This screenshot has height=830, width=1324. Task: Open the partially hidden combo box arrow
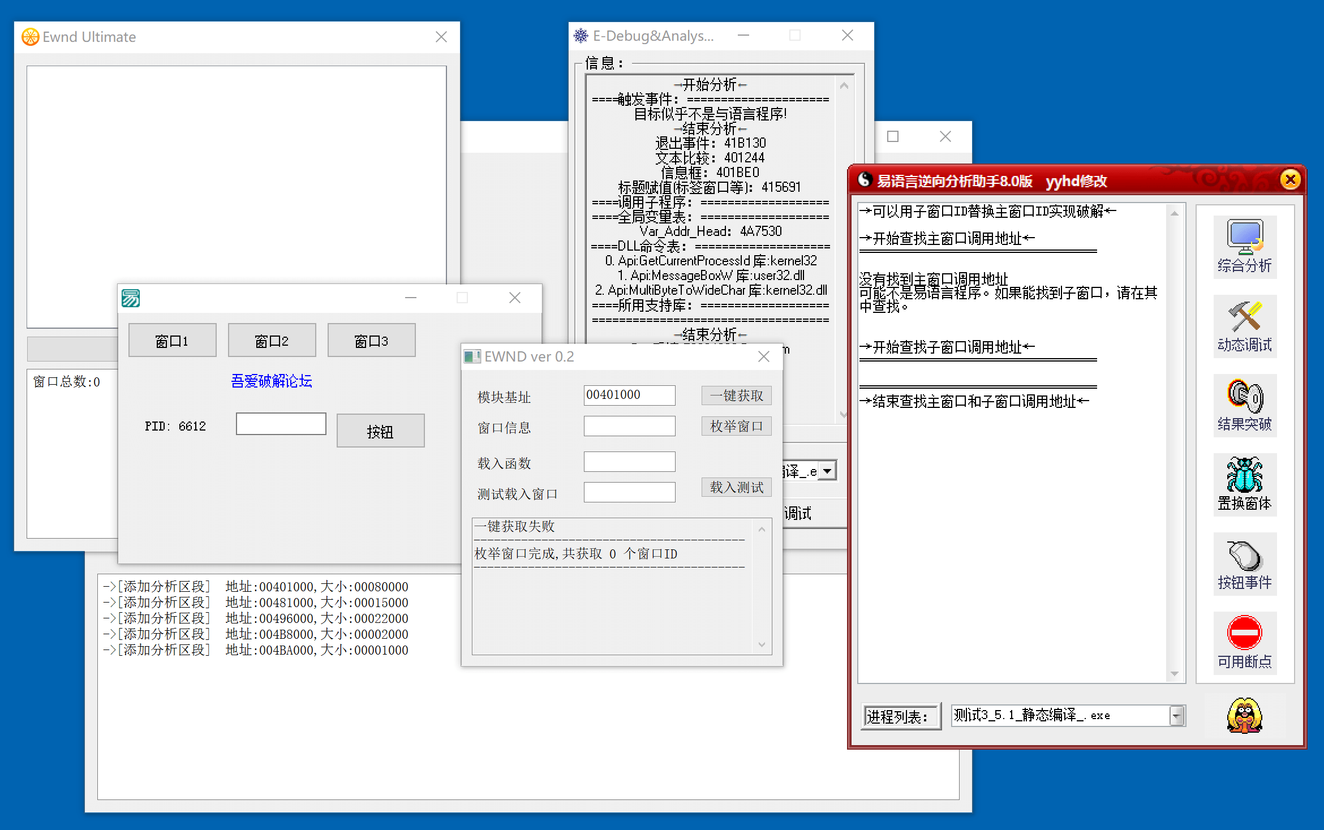827,471
